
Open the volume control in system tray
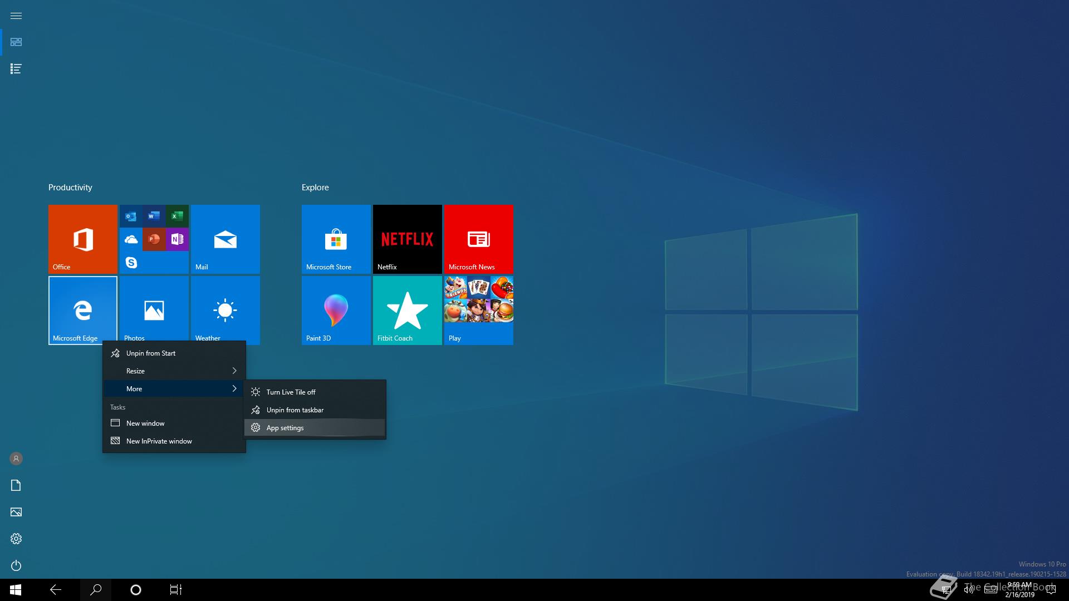tap(969, 590)
